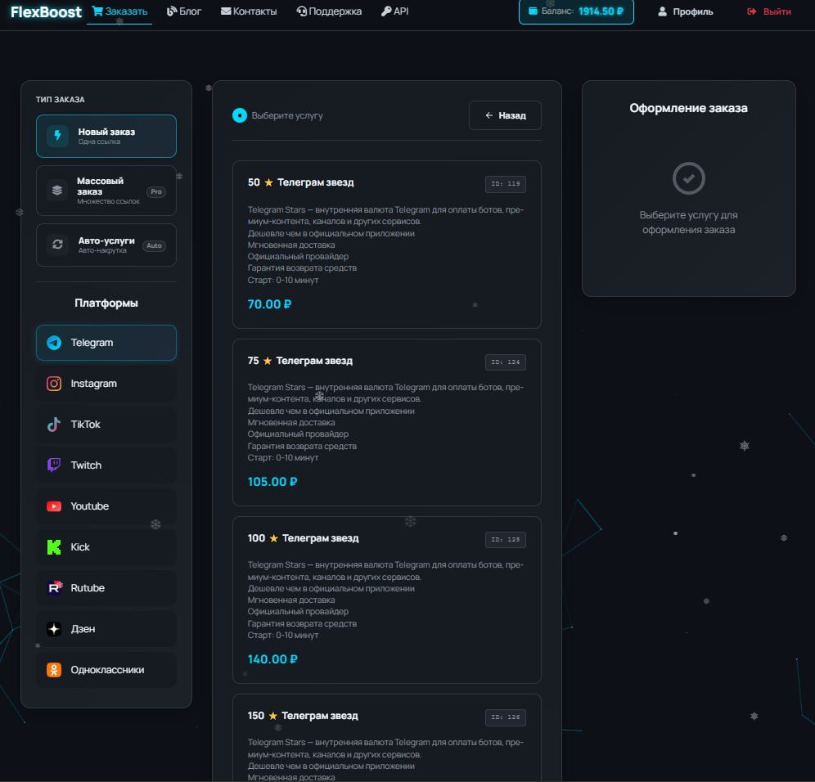Go to Контакты in top navigation

(249, 11)
